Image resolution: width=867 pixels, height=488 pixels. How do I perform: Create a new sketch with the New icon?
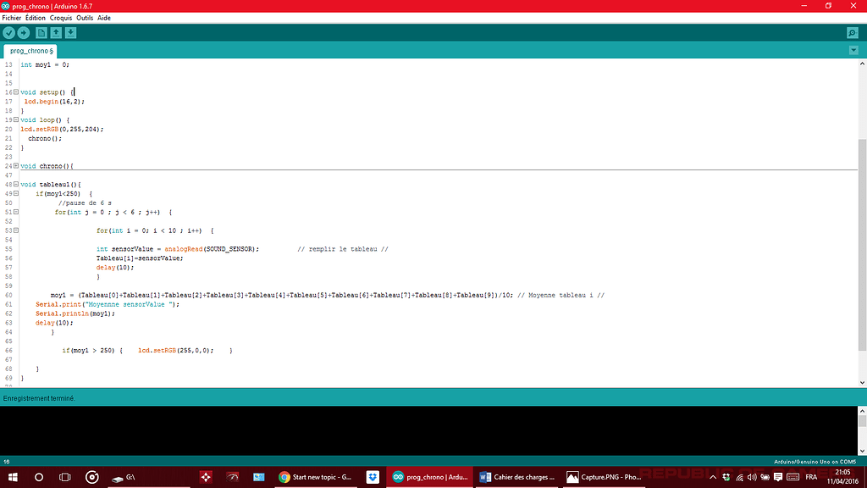point(41,32)
